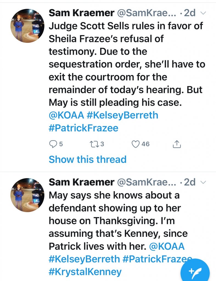Share the first Sam Kraemer tweet
Screen dimensions: 216x281
(x=177, y=144)
